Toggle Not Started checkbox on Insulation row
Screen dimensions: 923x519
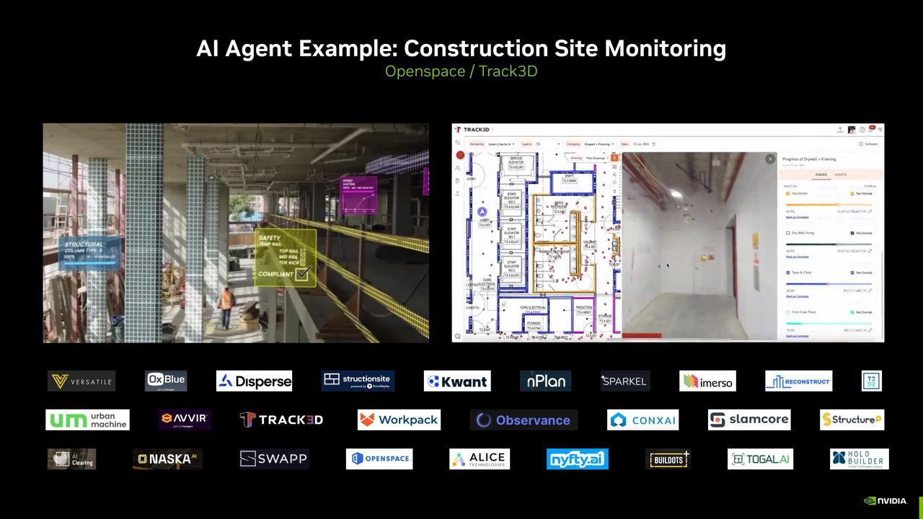coord(852,193)
